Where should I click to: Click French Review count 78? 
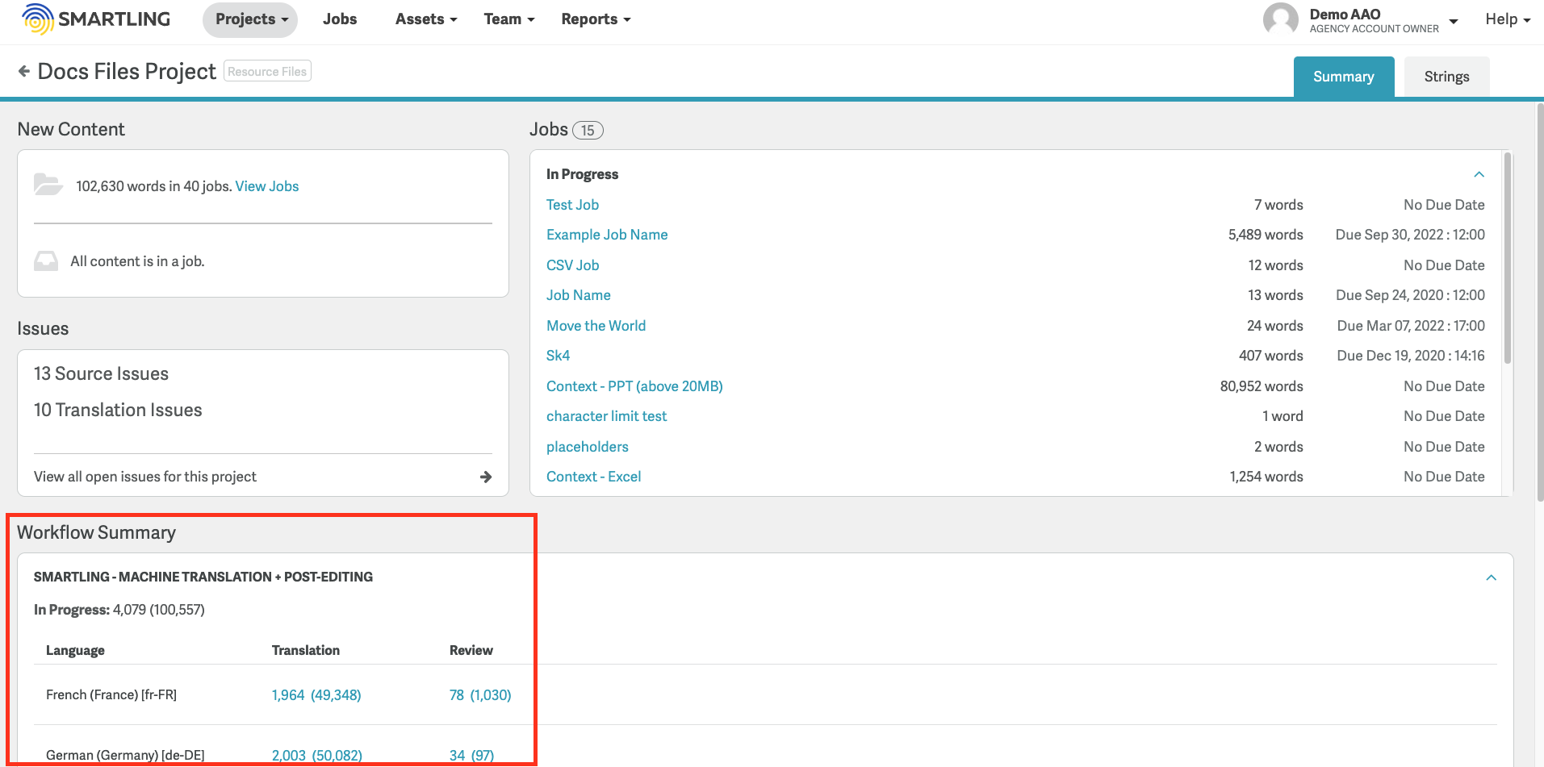457,695
